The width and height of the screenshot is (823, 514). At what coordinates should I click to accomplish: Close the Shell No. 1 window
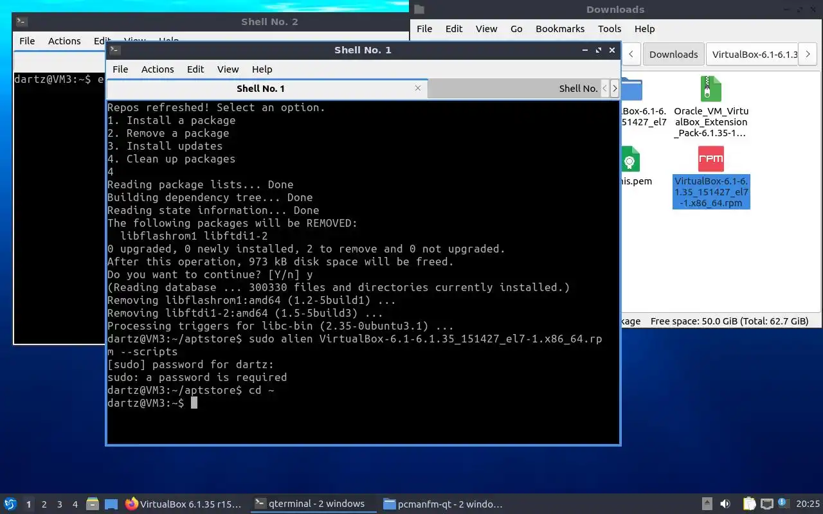tap(612, 50)
